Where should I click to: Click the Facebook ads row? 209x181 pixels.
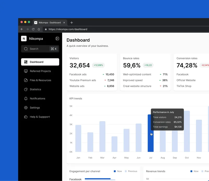pyautogui.click(x=92, y=74)
